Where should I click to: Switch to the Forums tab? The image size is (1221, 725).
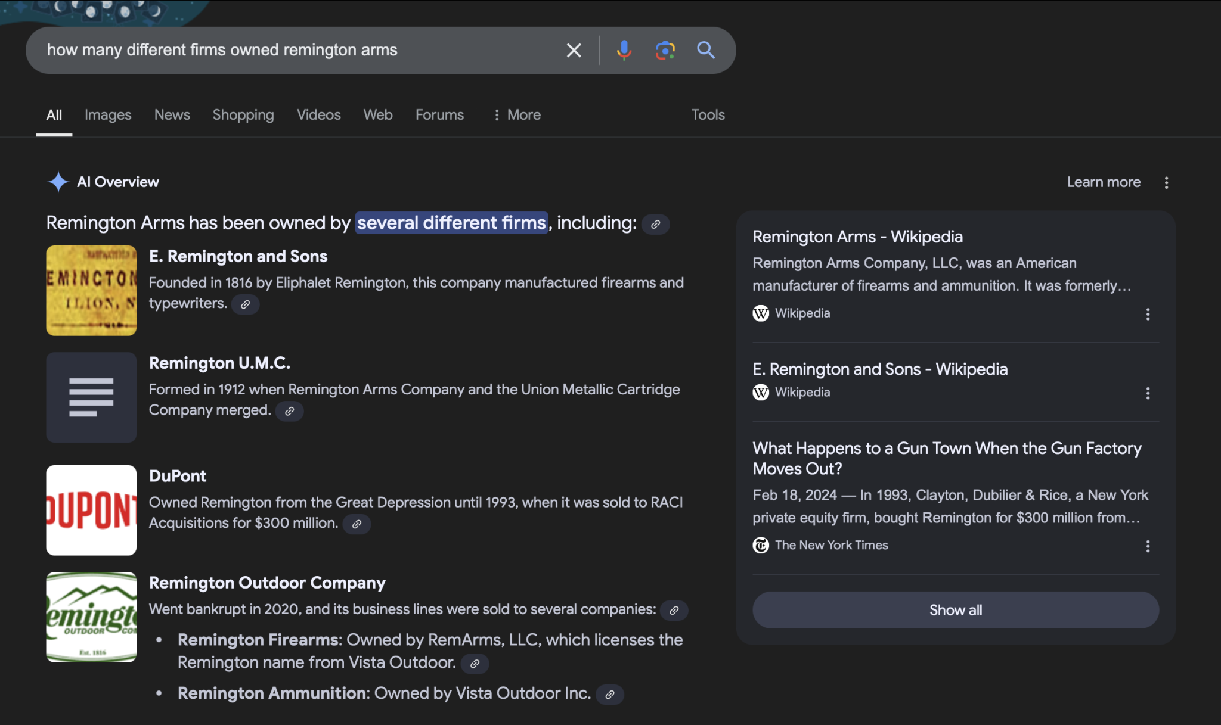[439, 115]
